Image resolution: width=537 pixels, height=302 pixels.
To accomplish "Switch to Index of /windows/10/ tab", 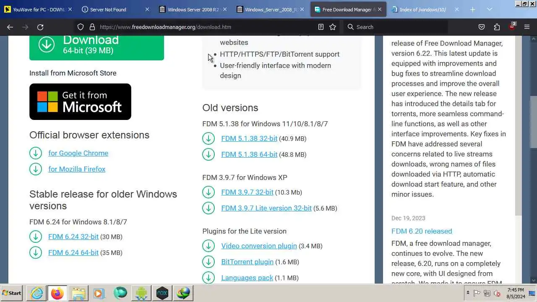I will [x=425, y=9].
